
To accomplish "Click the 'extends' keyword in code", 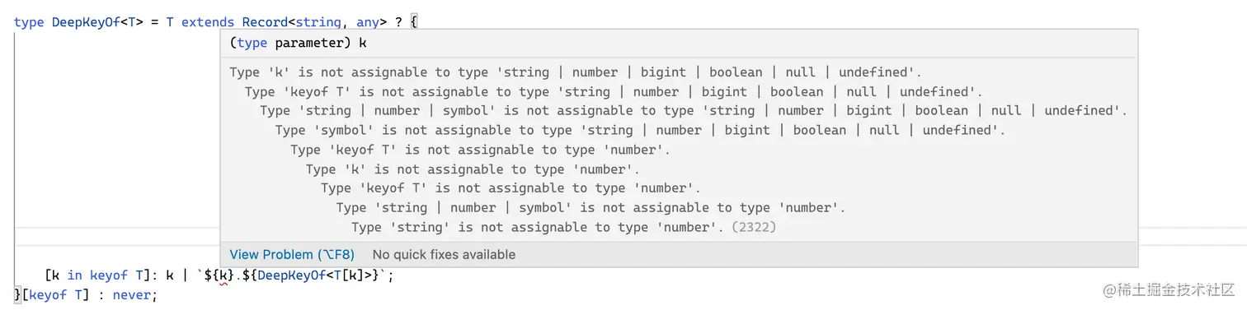I will point(208,22).
